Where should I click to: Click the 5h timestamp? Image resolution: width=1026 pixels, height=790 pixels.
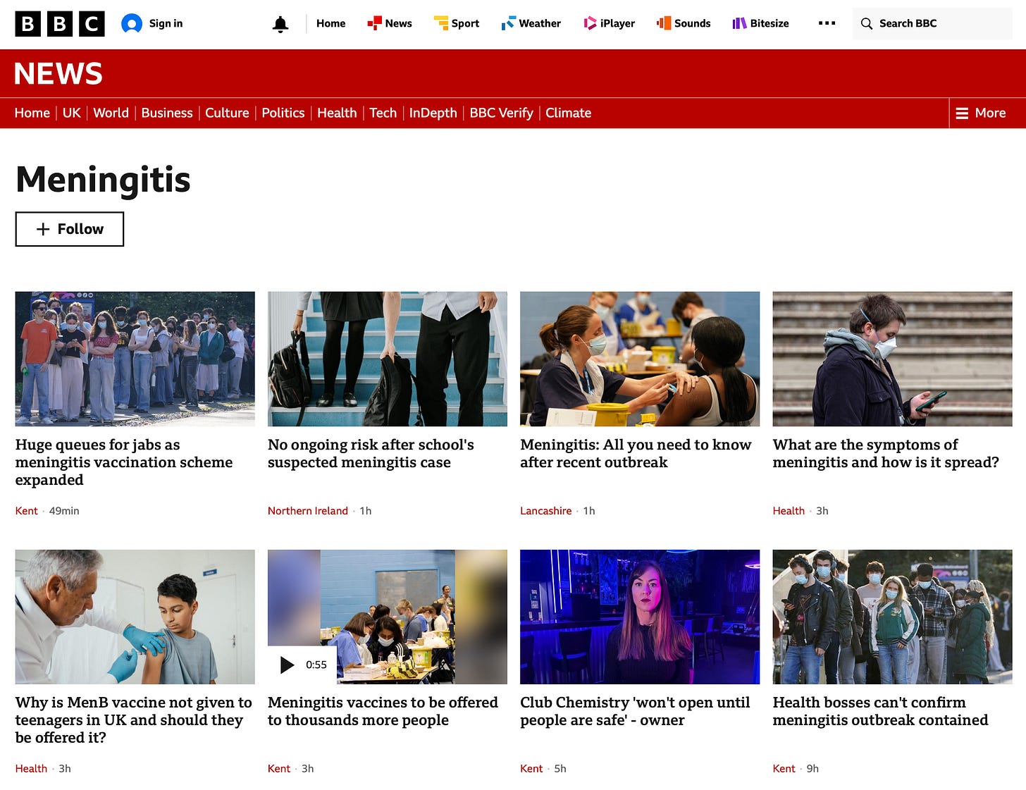560,769
